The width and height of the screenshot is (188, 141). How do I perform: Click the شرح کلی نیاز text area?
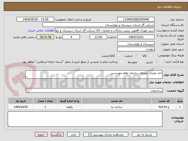coord(94,74)
